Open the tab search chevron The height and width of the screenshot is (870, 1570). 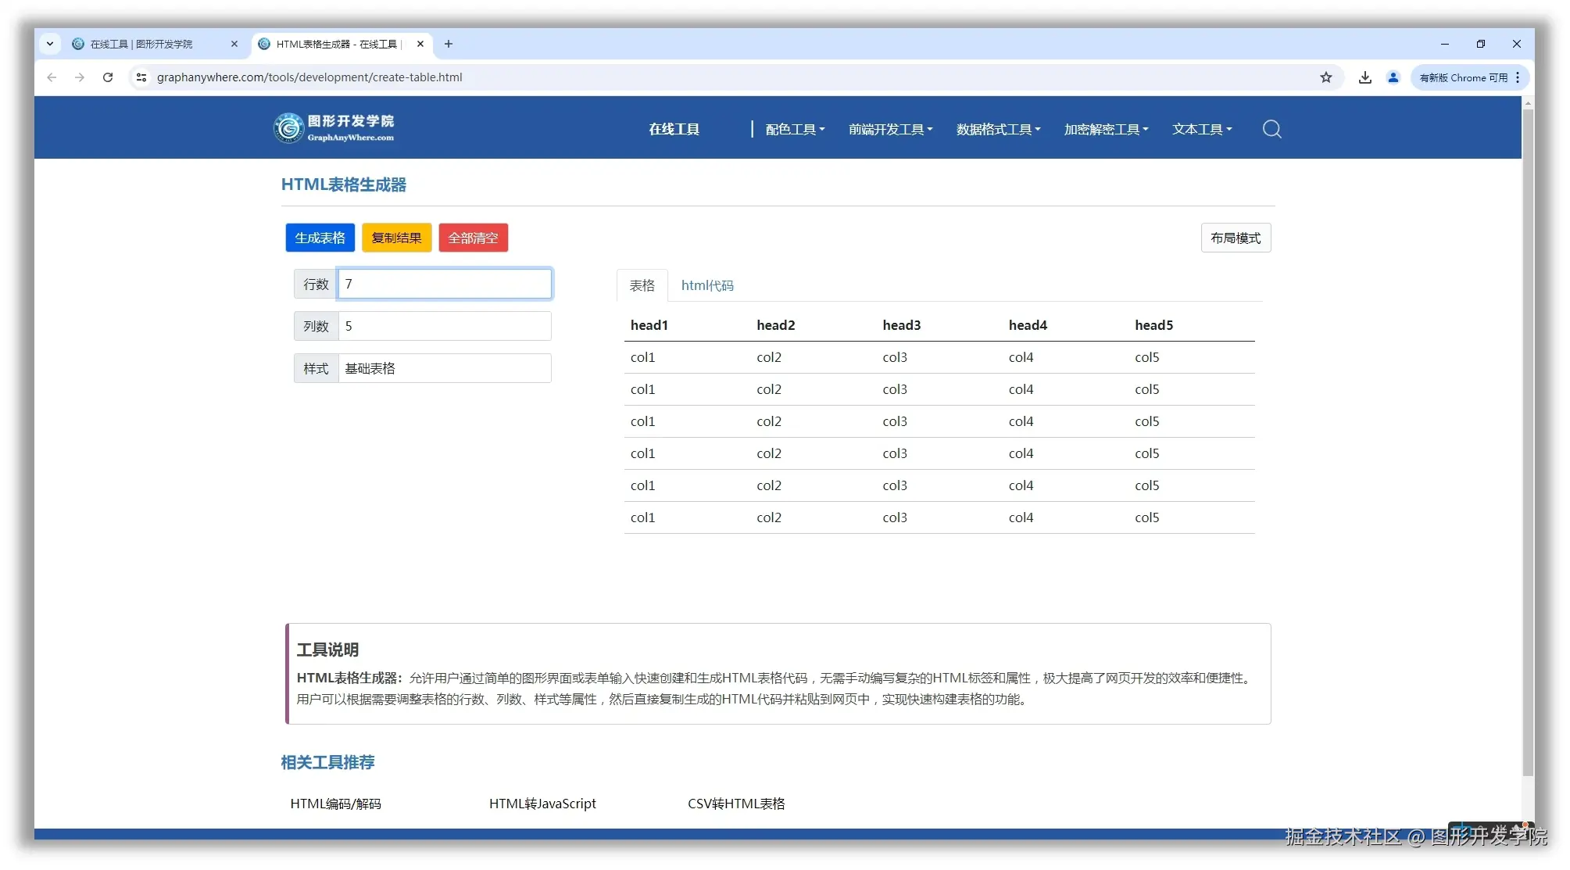[50, 44]
